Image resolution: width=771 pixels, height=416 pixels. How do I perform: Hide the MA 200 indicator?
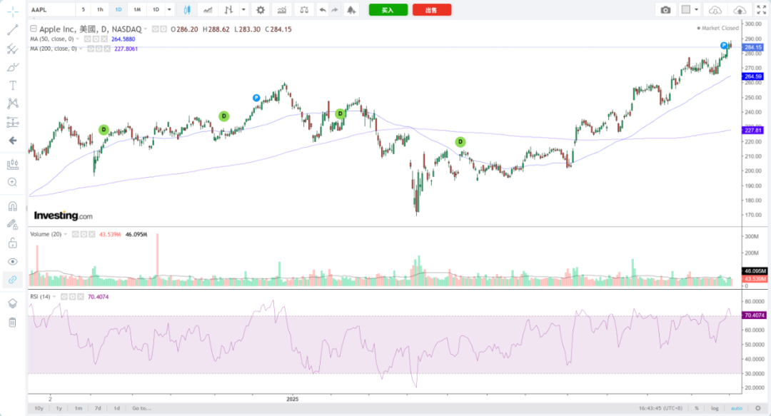[91, 49]
